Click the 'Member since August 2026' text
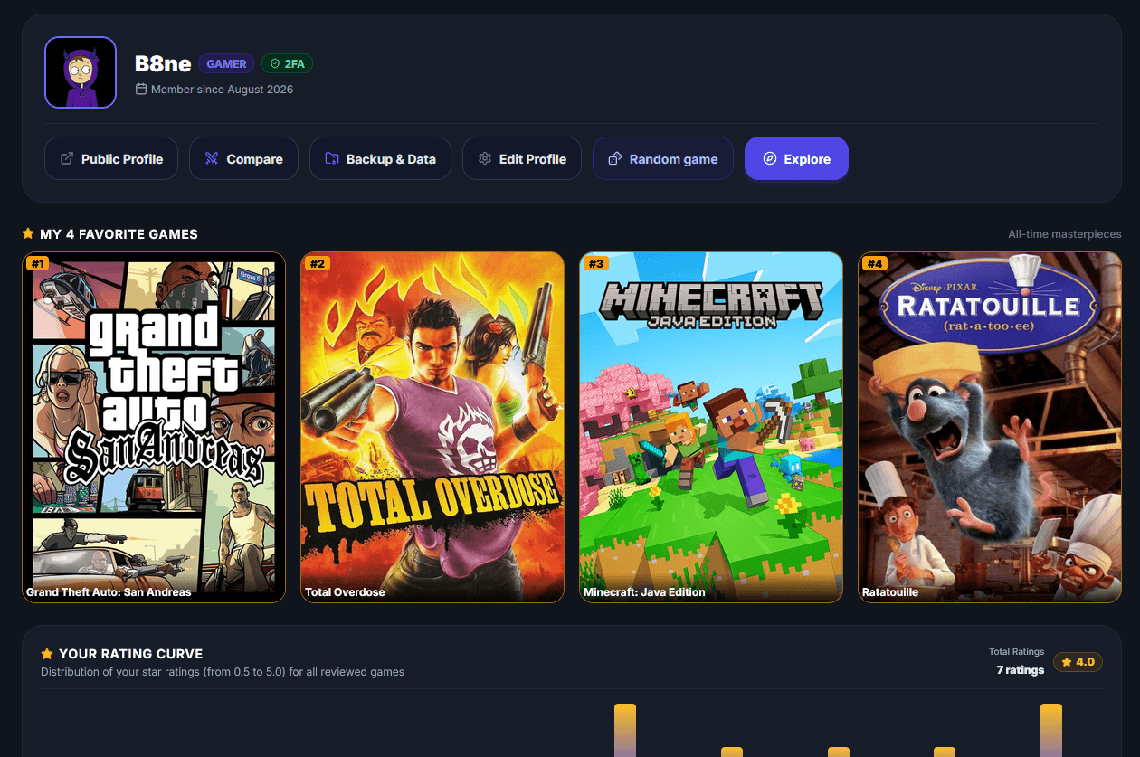The image size is (1140, 757). tap(222, 90)
